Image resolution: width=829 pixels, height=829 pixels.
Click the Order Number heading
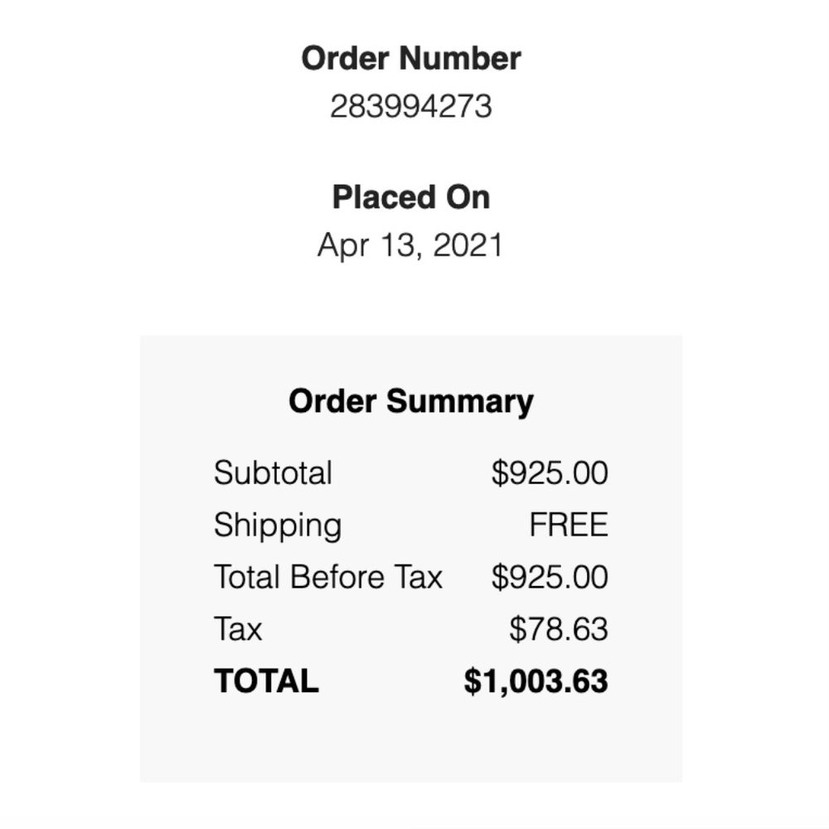pos(411,59)
